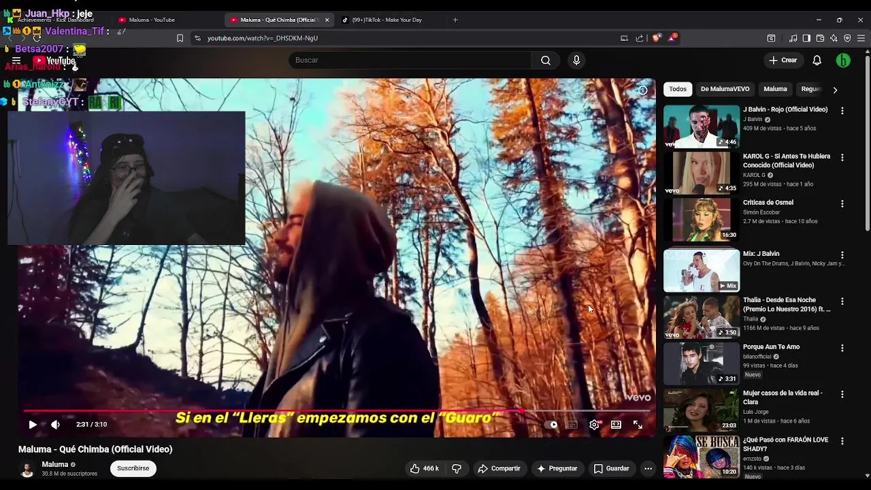Open options for Críticas de Osmel
Image resolution: width=871 pixels, height=490 pixels.
pyautogui.click(x=842, y=203)
